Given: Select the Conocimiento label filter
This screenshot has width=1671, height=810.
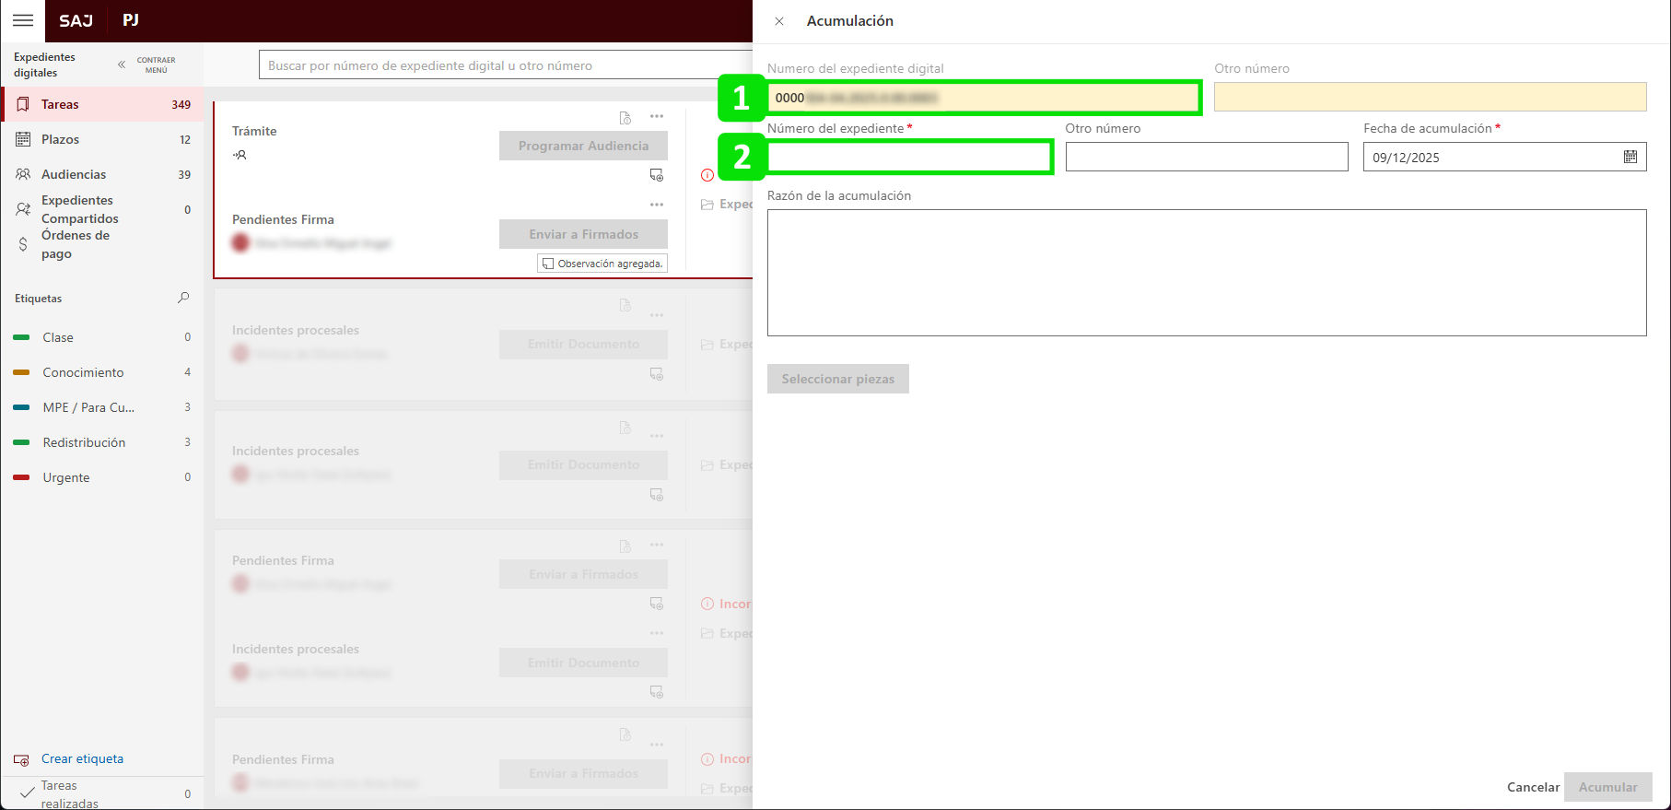Looking at the screenshot, I should click(83, 372).
